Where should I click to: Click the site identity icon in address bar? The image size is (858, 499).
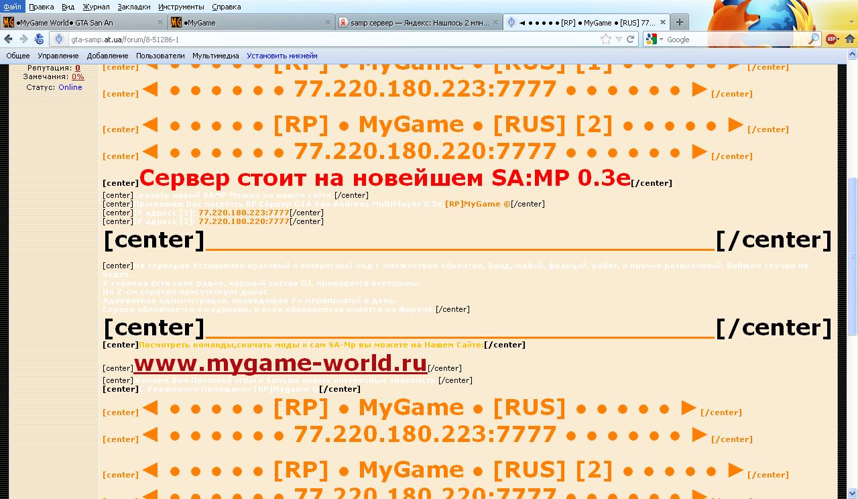pyautogui.click(x=58, y=39)
